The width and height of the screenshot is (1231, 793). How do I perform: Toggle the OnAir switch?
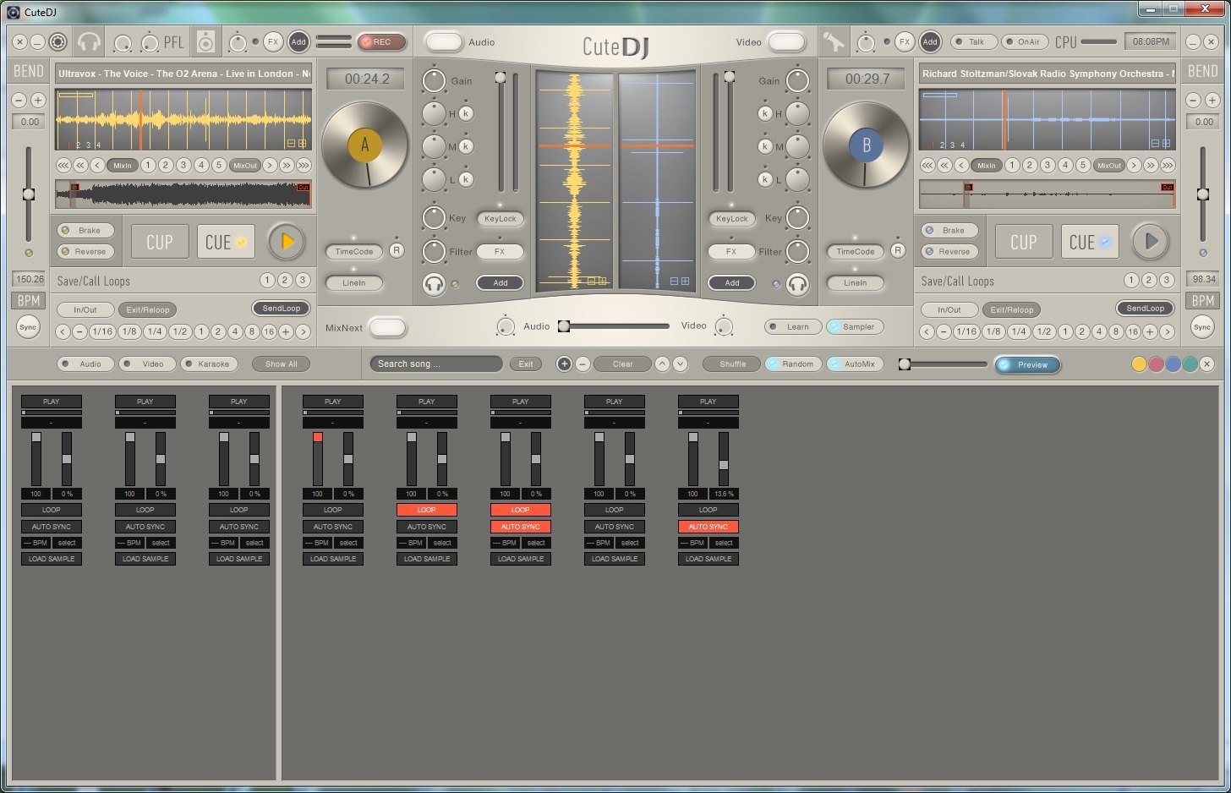(1024, 41)
